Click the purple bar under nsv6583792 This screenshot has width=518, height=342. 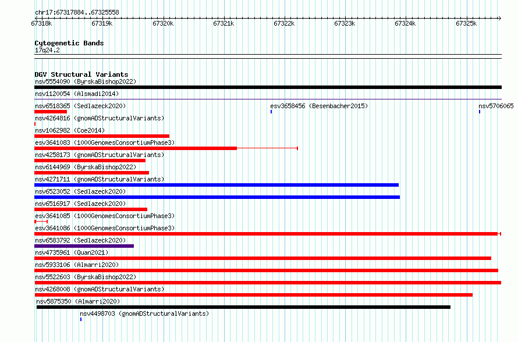pyautogui.click(x=84, y=246)
